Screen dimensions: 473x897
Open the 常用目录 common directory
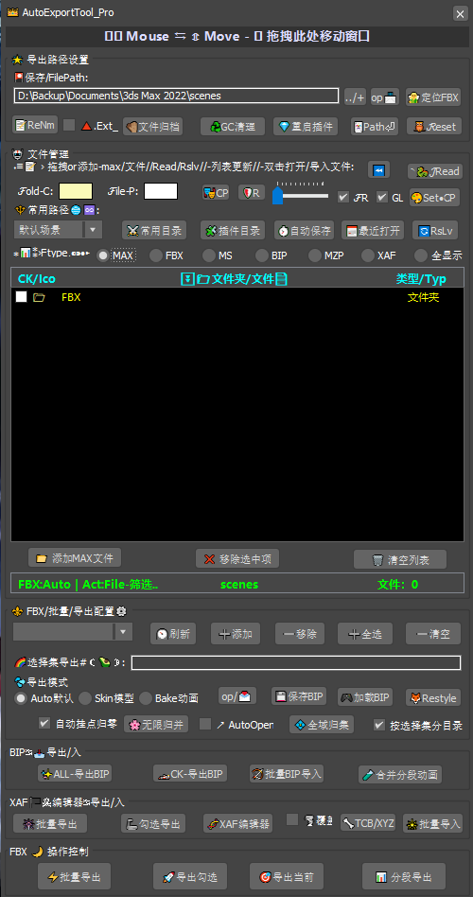click(156, 231)
